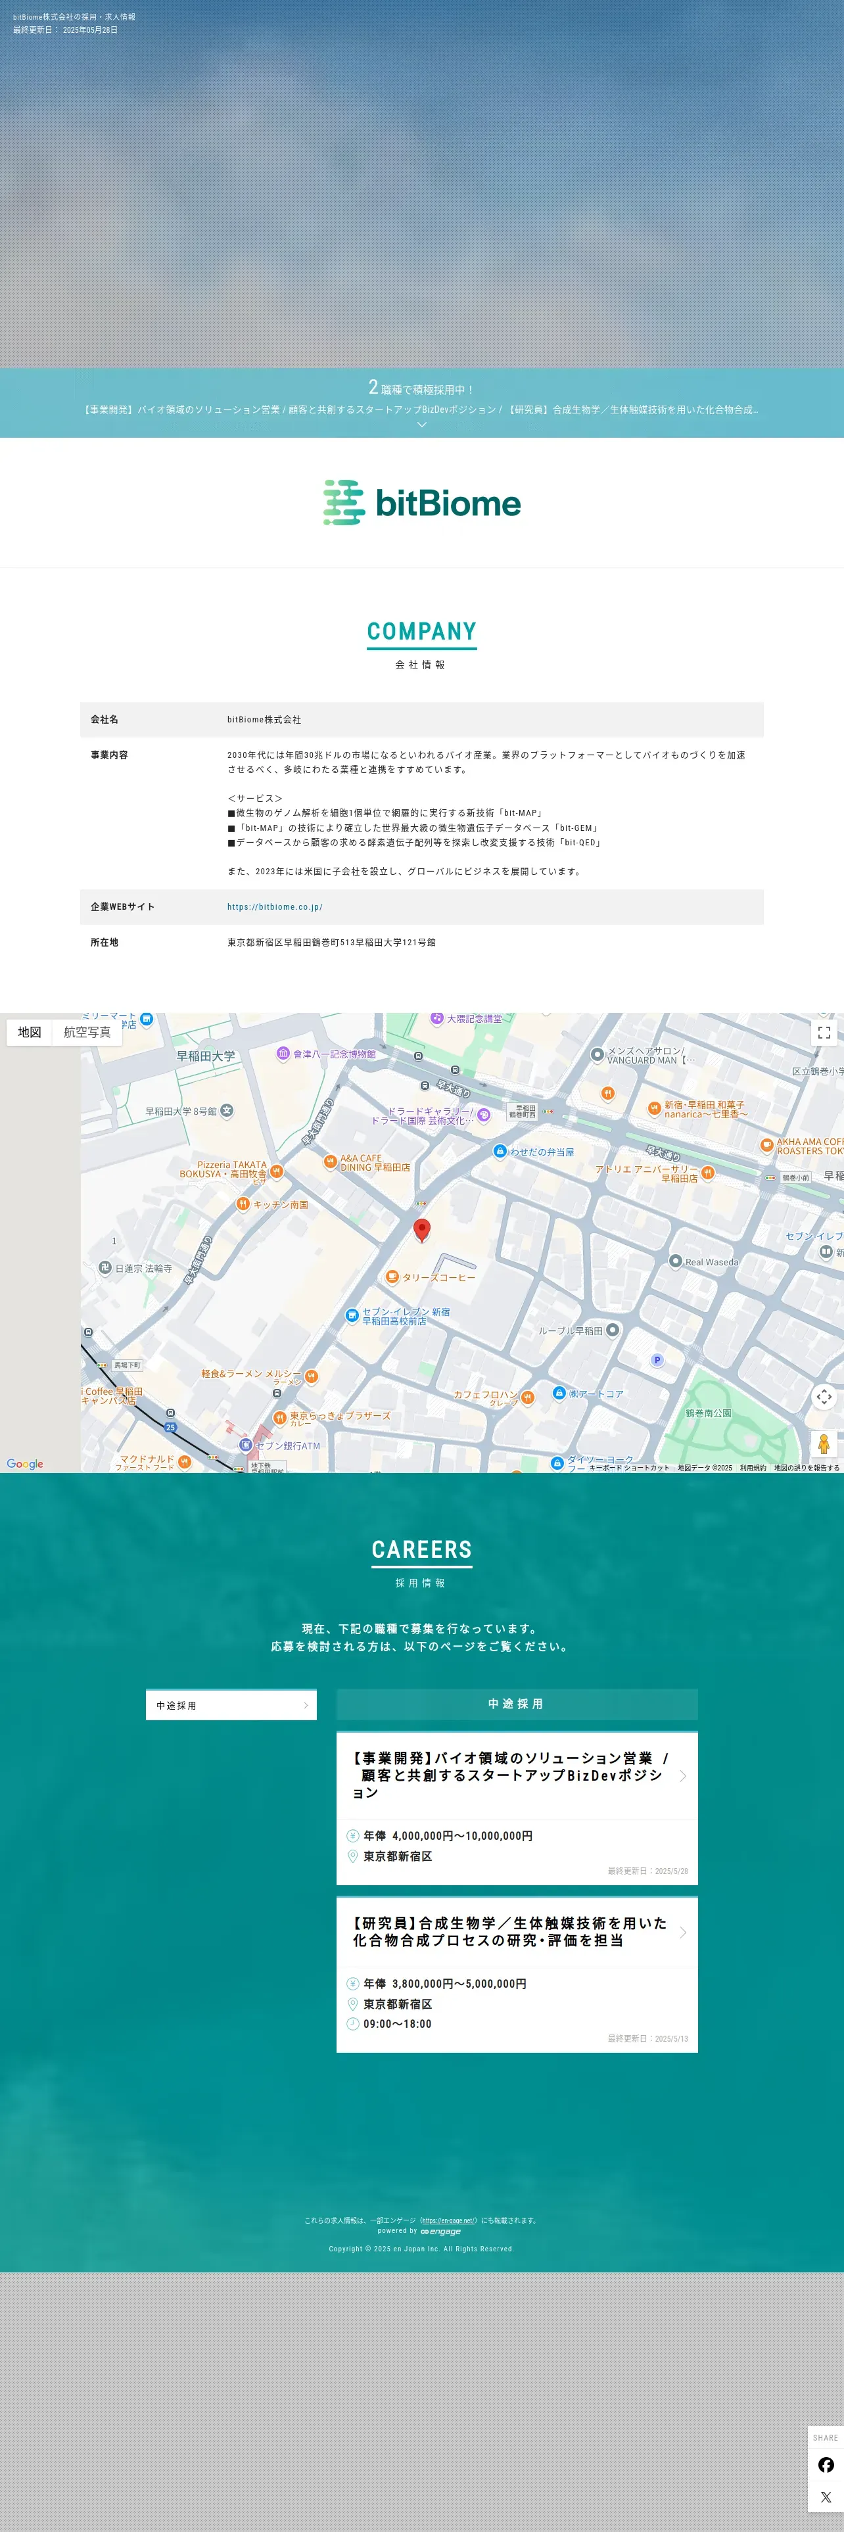Click the タリーズコーヒー cafe marker icon
The width and height of the screenshot is (844, 2532).
pos(392,1277)
